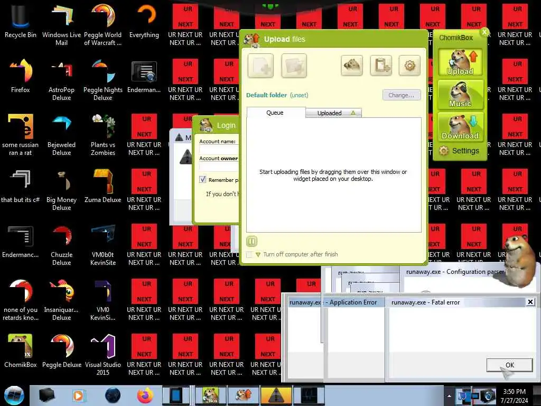The width and height of the screenshot is (541, 406).
Task: Click the add folder button in Upload window
Action: point(294,65)
